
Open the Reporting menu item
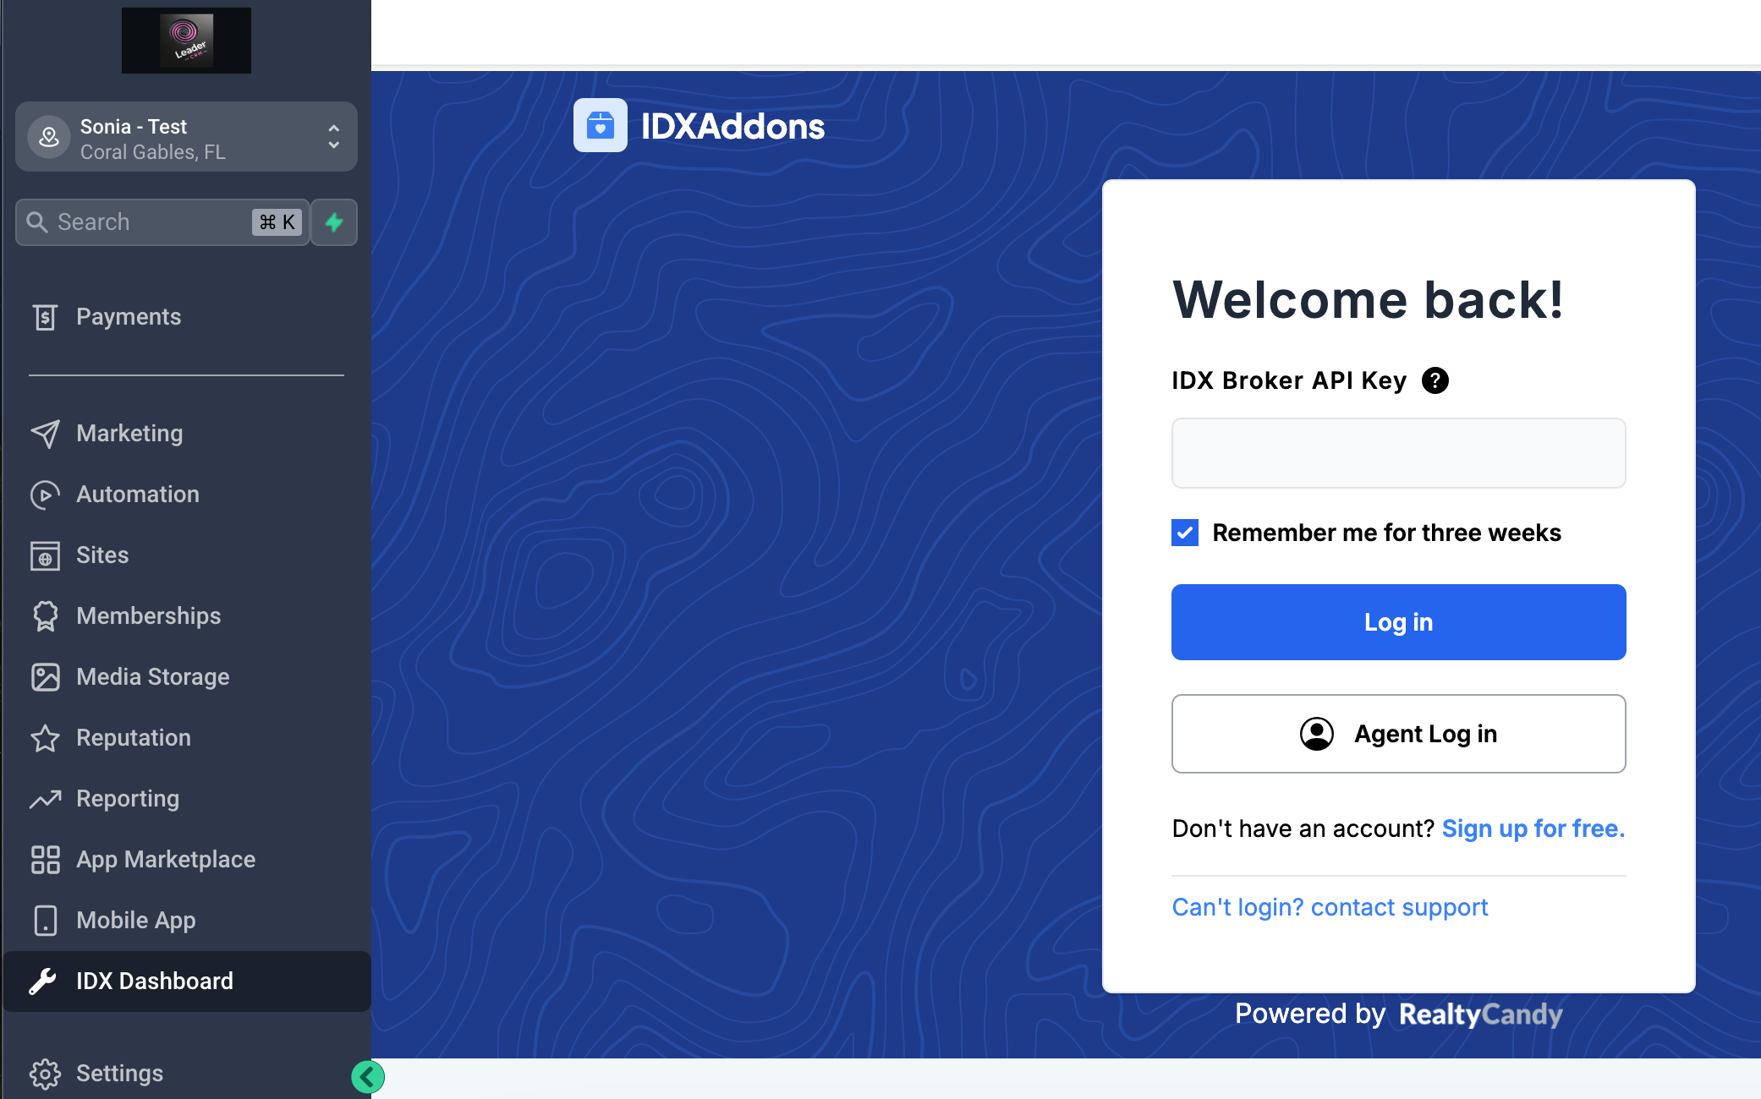point(128,799)
